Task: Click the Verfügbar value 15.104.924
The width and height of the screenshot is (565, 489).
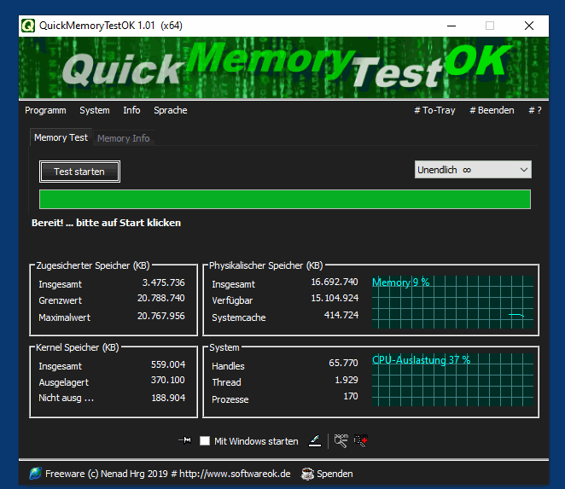Action: tap(335, 298)
